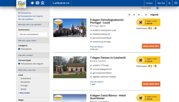Go to results page 1
This screenshot has width=179, height=102.
pyautogui.click(x=129, y=15)
